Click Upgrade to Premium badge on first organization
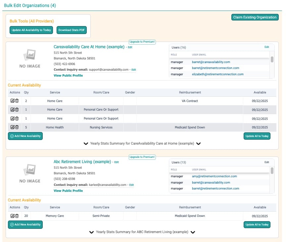This screenshot has height=242, width=286. click(142, 42)
